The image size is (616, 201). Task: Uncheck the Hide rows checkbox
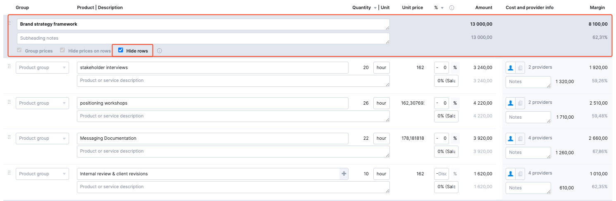pos(121,50)
